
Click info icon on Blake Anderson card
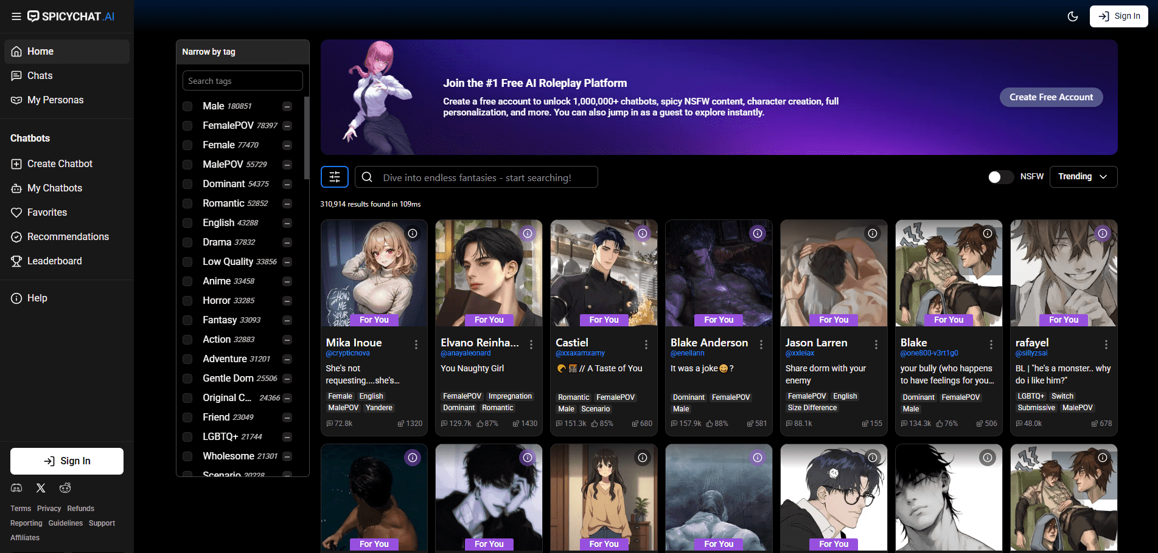(x=758, y=233)
